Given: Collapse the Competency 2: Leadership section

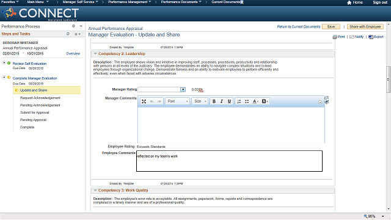Looking at the screenshot, I should tap(95, 54).
